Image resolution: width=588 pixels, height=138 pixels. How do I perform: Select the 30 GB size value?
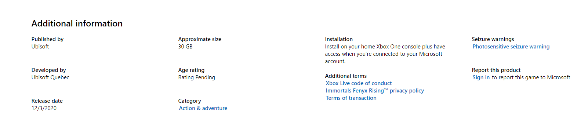coord(185,47)
